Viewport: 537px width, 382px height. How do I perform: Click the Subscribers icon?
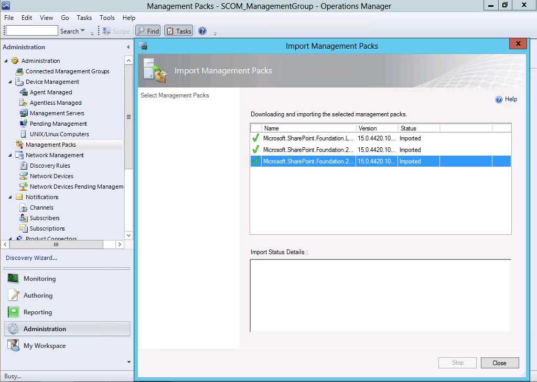[23, 218]
